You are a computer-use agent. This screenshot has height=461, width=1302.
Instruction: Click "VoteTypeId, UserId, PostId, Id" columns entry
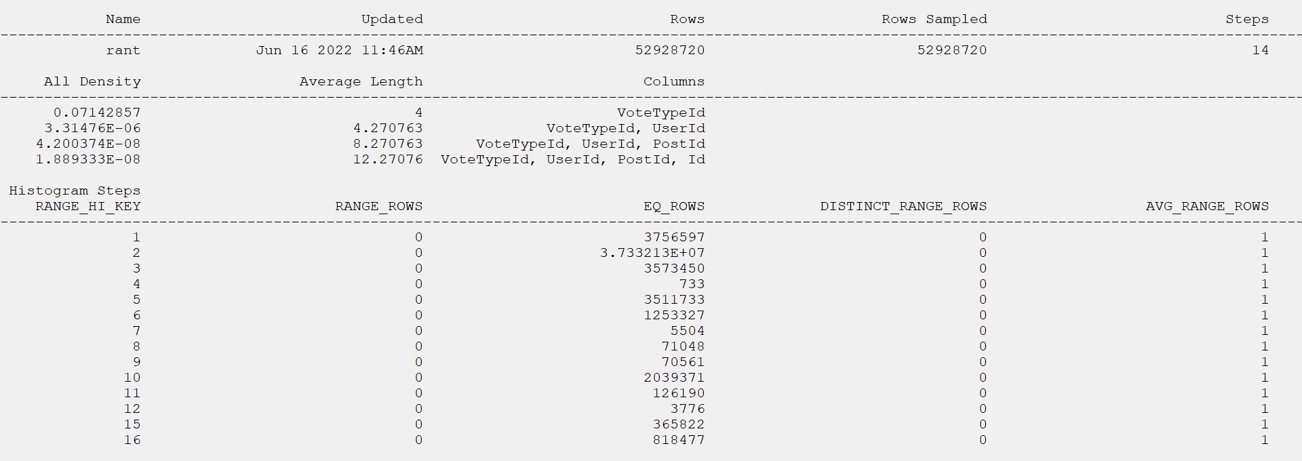point(573,159)
